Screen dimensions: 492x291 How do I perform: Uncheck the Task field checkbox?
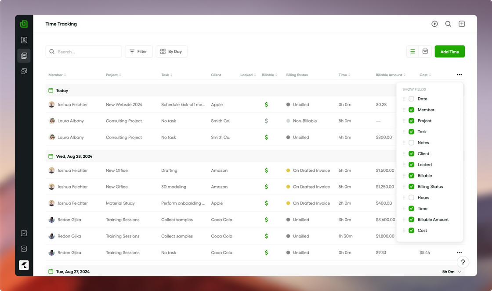(x=411, y=132)
